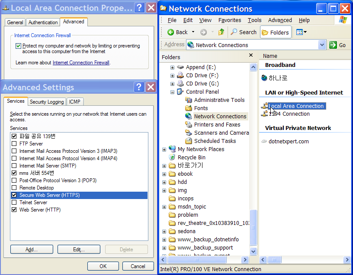Expand the My Network Places tree node
Viewport: 353px width, 275px height.
[164, 149]
